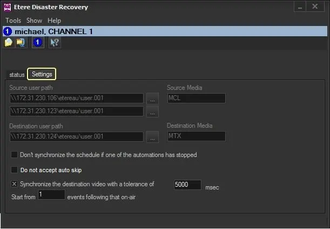The width and height of the screenshot is (330, 229).
Task: Uncheck Synchronize the destination video with tolerance
Action: click(15, 184)
